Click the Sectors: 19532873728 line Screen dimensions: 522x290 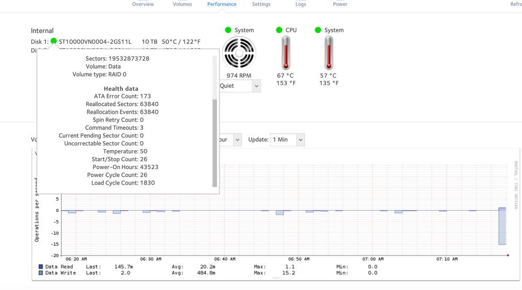[x=117, y=58]
